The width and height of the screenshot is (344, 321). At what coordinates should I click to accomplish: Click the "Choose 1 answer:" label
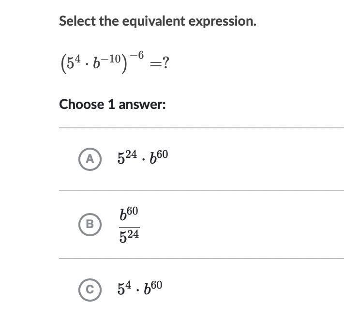point(112,104)
